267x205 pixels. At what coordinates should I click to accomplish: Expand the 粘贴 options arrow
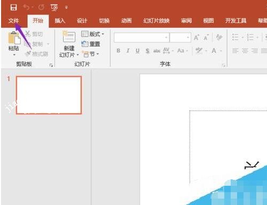pos(14,54)
